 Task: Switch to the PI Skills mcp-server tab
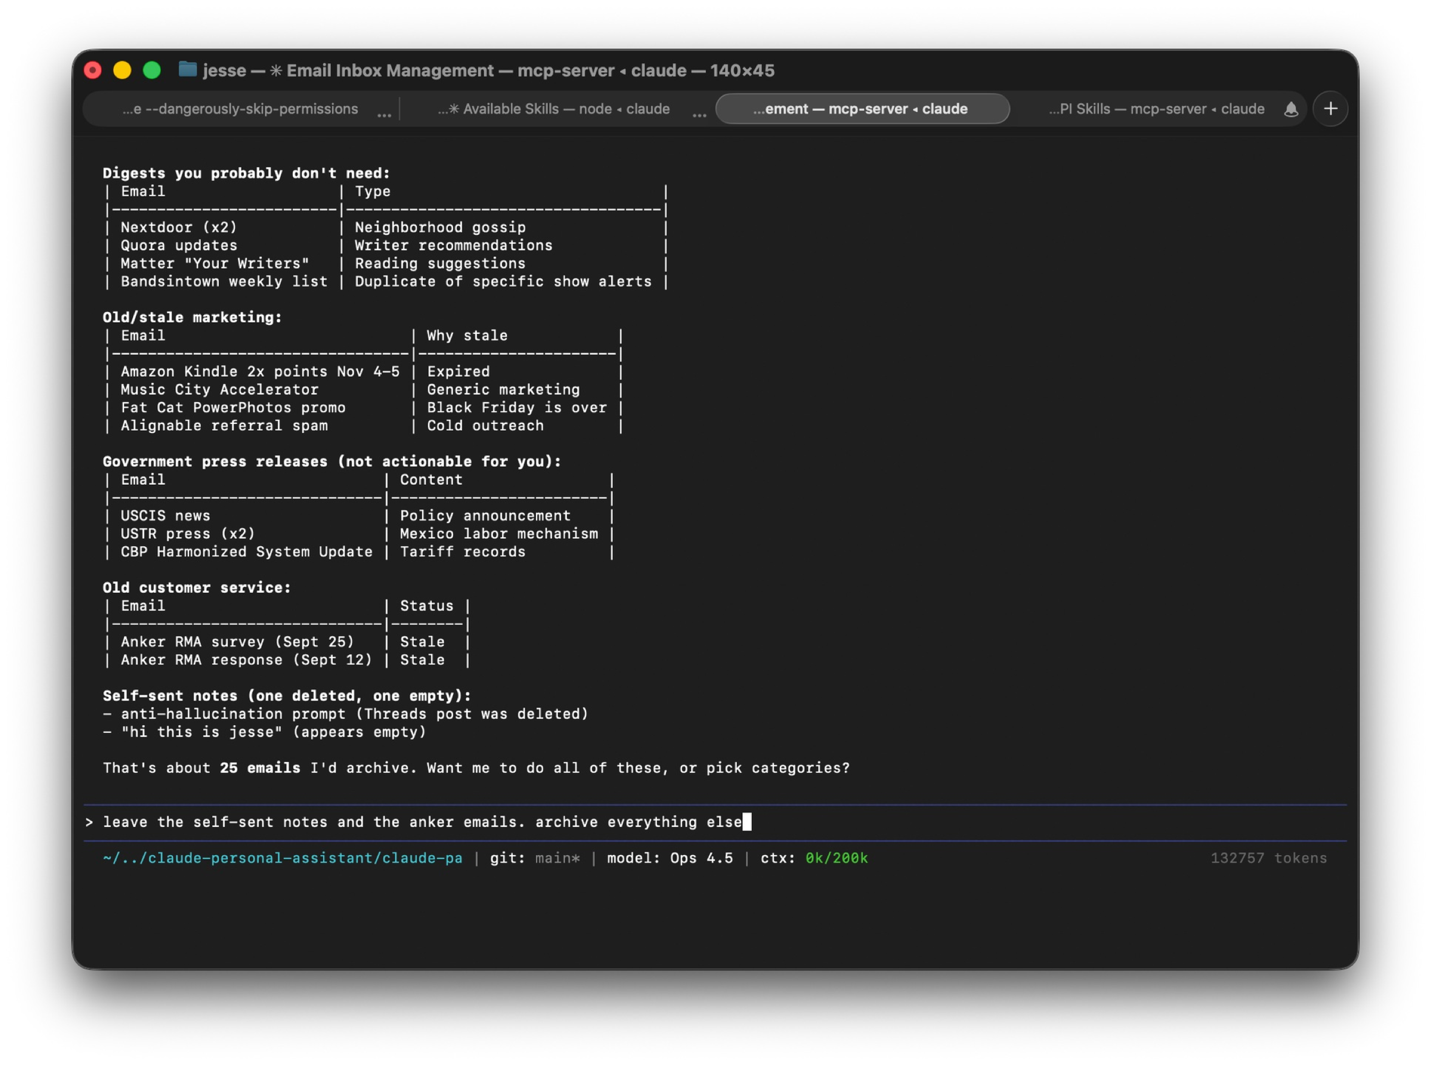[1156, 109]
